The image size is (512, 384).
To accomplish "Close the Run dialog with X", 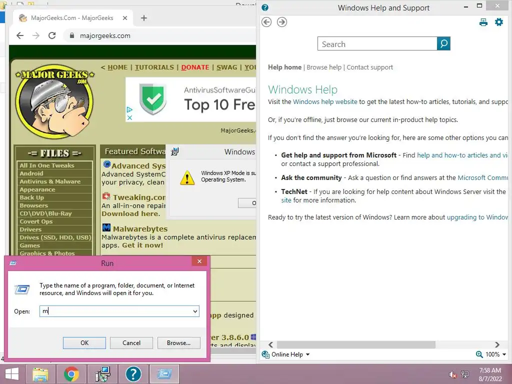I will [x=199, y=261].
